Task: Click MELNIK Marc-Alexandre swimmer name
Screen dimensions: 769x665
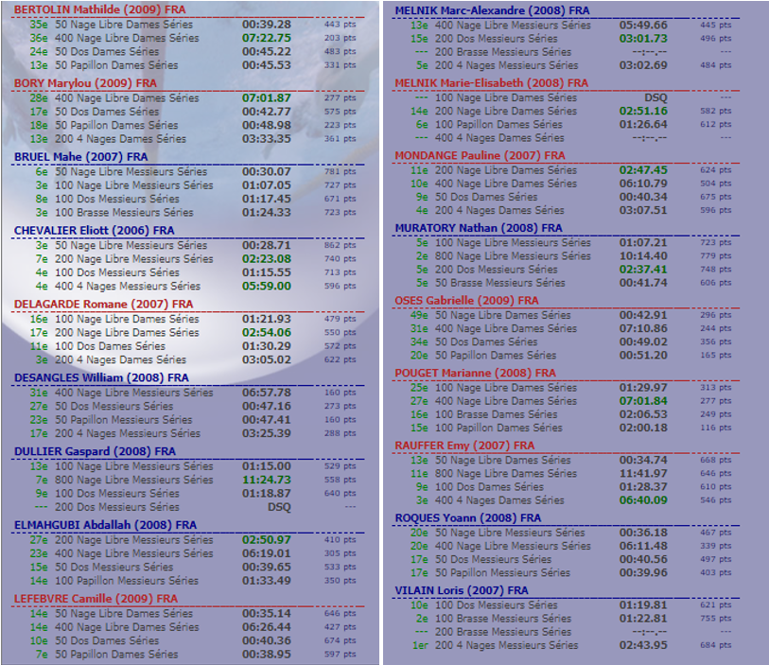Action: click(492, 9)
